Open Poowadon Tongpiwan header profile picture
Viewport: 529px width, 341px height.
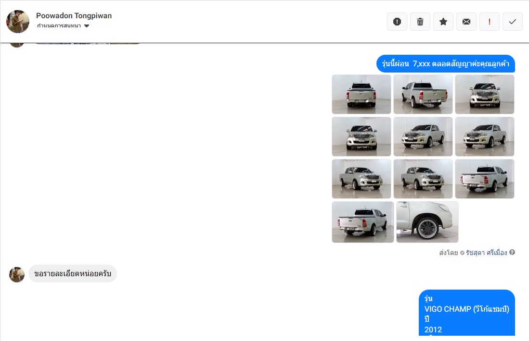pyautogui.click(x=18, y=22)
